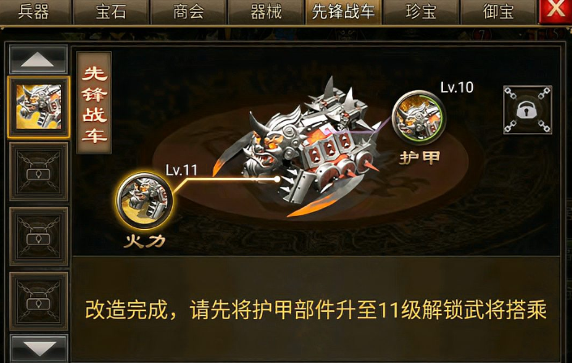Image resolution: width=572 pixels, height=363 pixels.
Task: Select the 先锋战车 tab
Action: click(343, 12)
